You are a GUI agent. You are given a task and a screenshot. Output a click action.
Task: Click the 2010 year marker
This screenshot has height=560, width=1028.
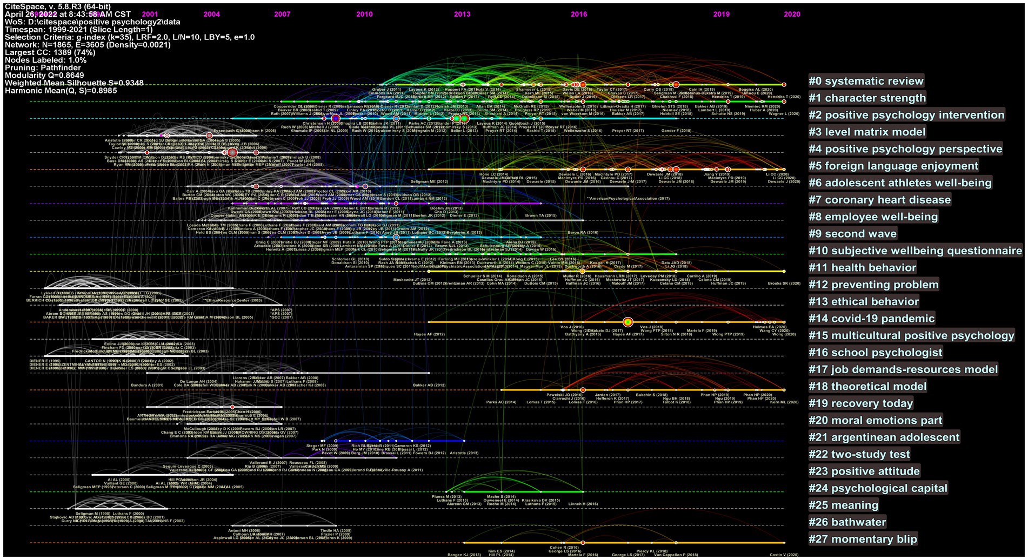364,14
